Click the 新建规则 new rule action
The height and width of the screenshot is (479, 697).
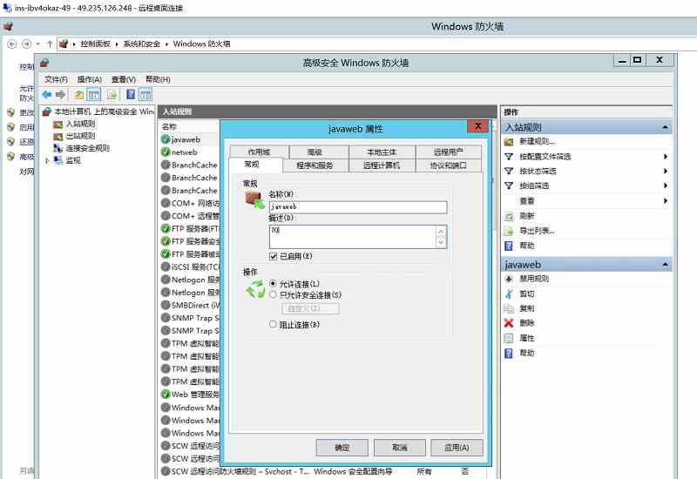coord(537,142)
